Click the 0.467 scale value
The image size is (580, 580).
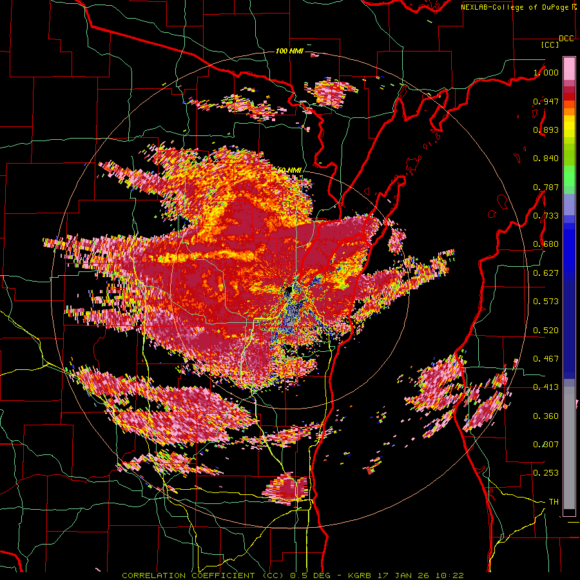(546, 359)
